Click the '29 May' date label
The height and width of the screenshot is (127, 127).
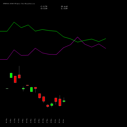coord(51,121)
